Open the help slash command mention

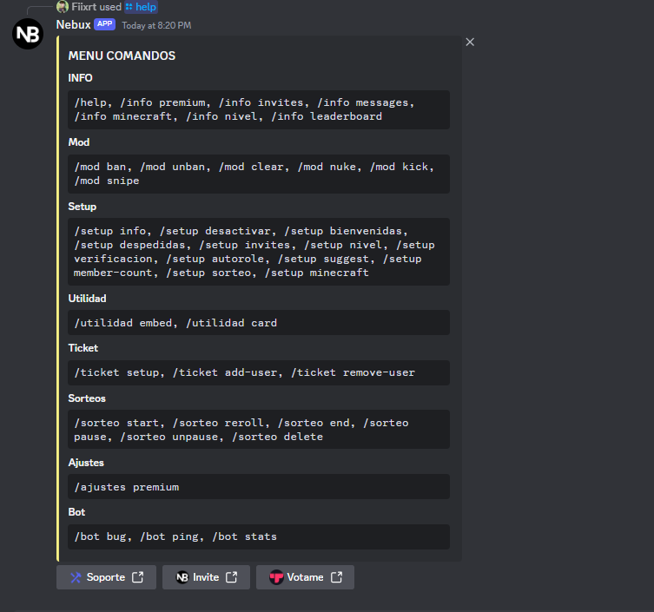click(x=141, y=7)
